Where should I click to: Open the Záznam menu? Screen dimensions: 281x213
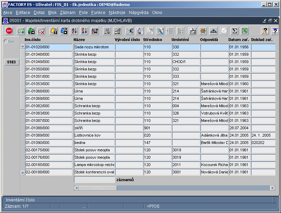coord(67,13)
